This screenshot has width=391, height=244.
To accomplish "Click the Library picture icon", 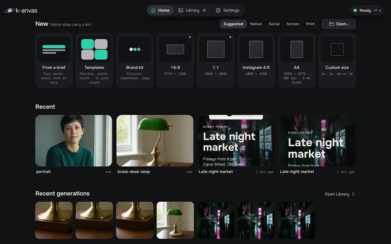I will pos(181,11).
